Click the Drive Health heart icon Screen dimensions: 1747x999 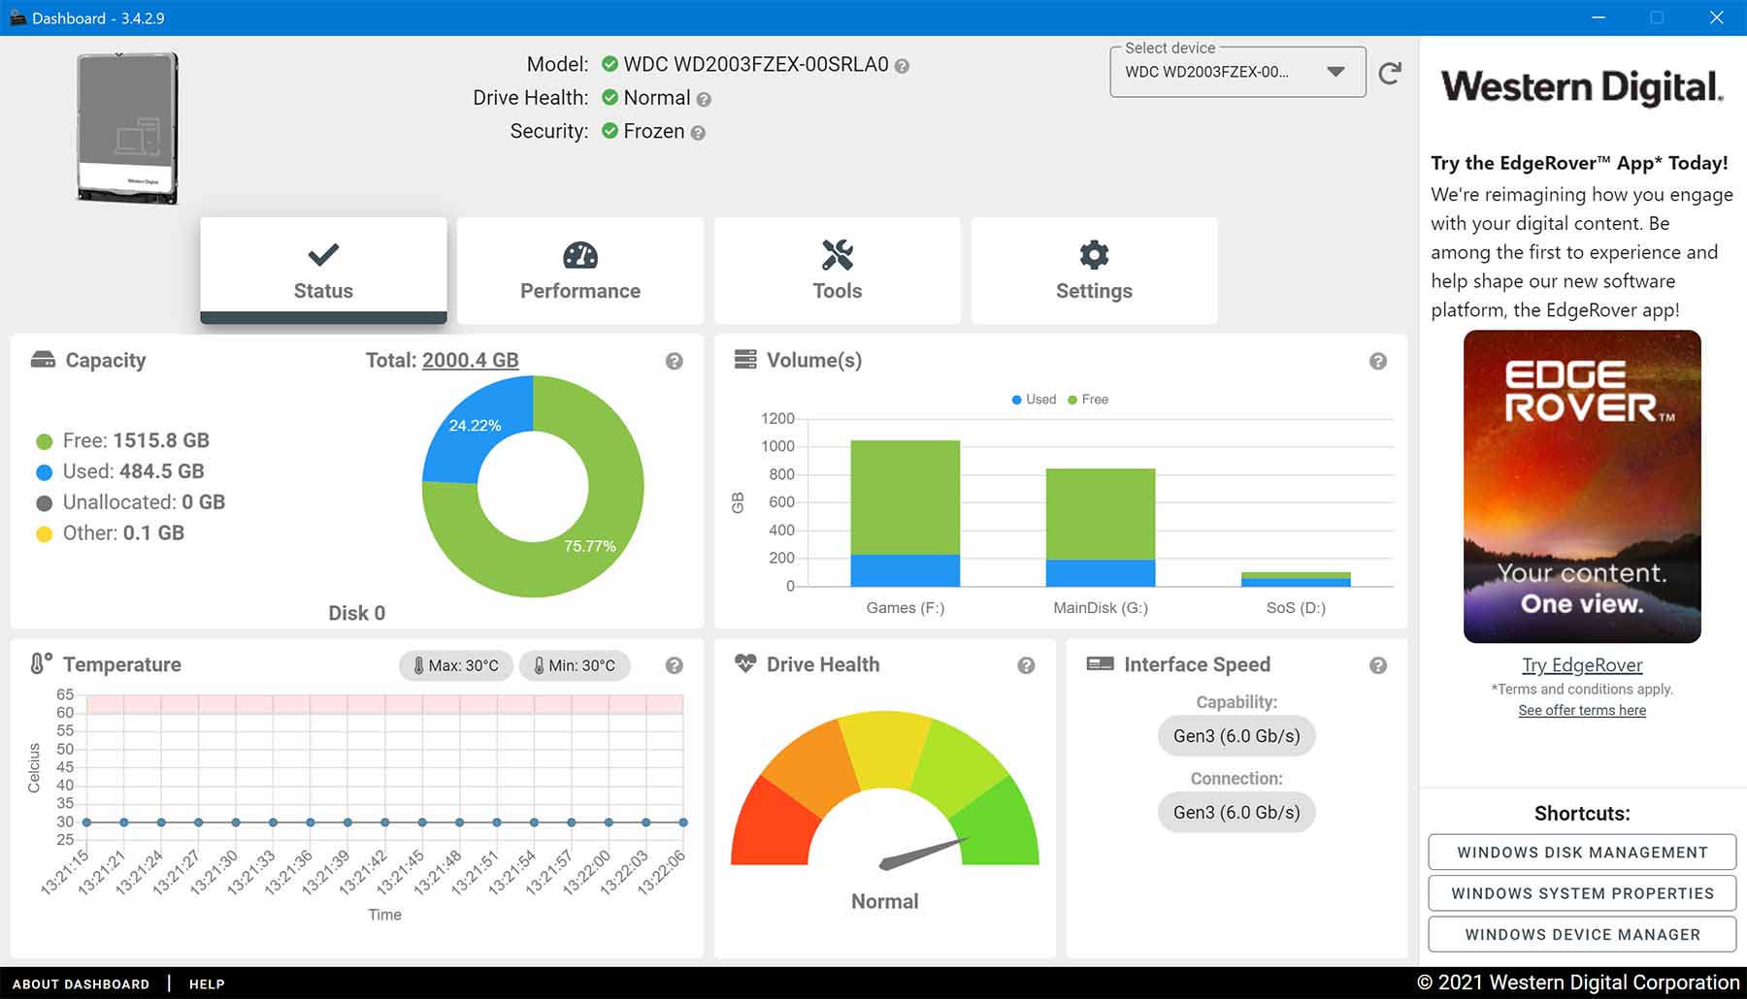point(745,663)
